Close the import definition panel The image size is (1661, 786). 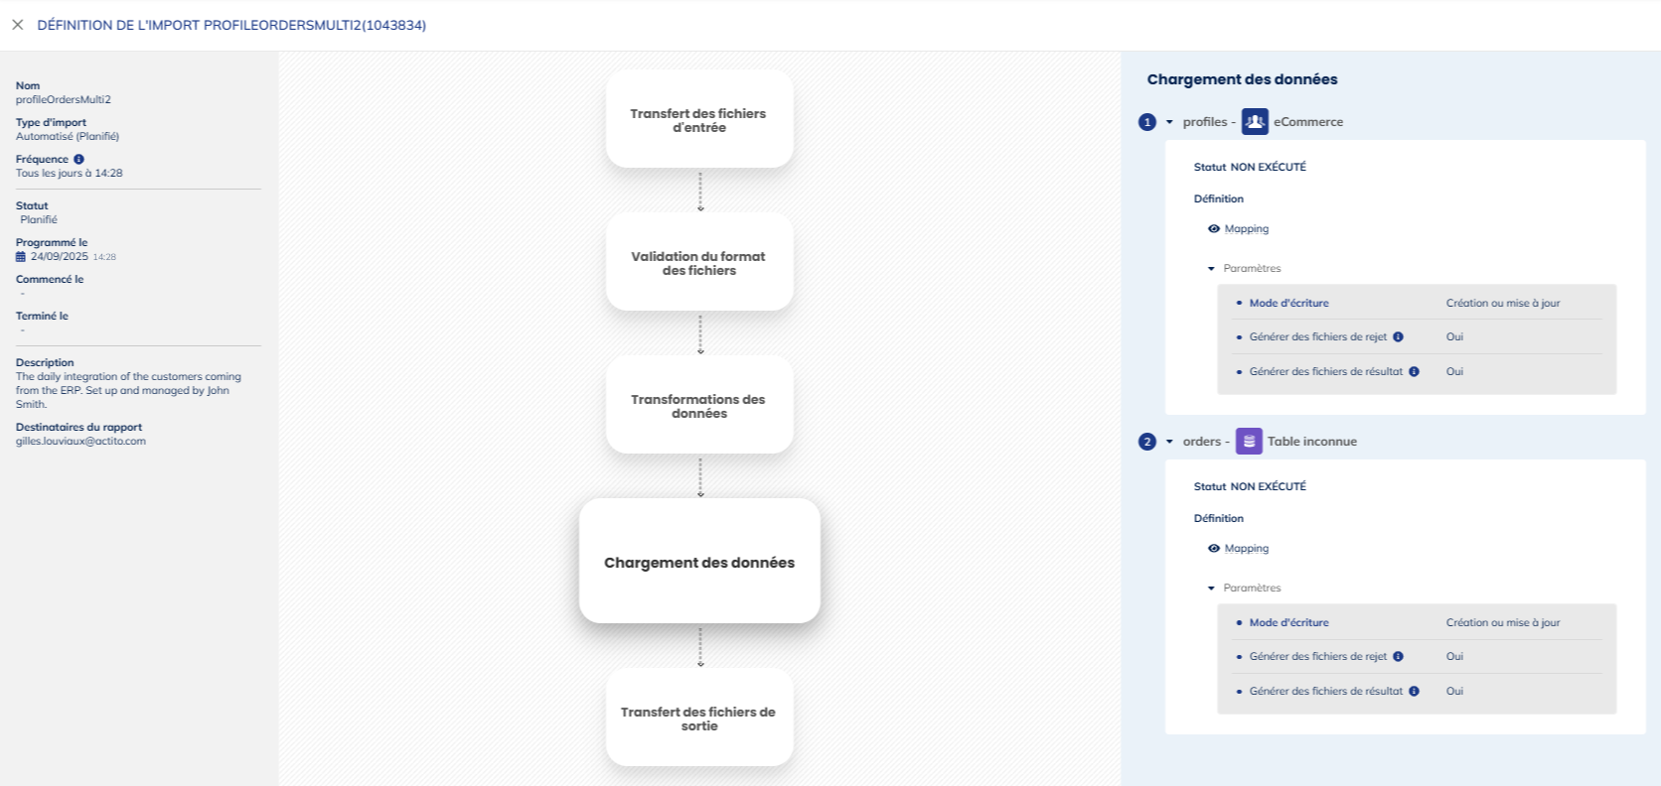pyautogui.click(x=18, y=25)
